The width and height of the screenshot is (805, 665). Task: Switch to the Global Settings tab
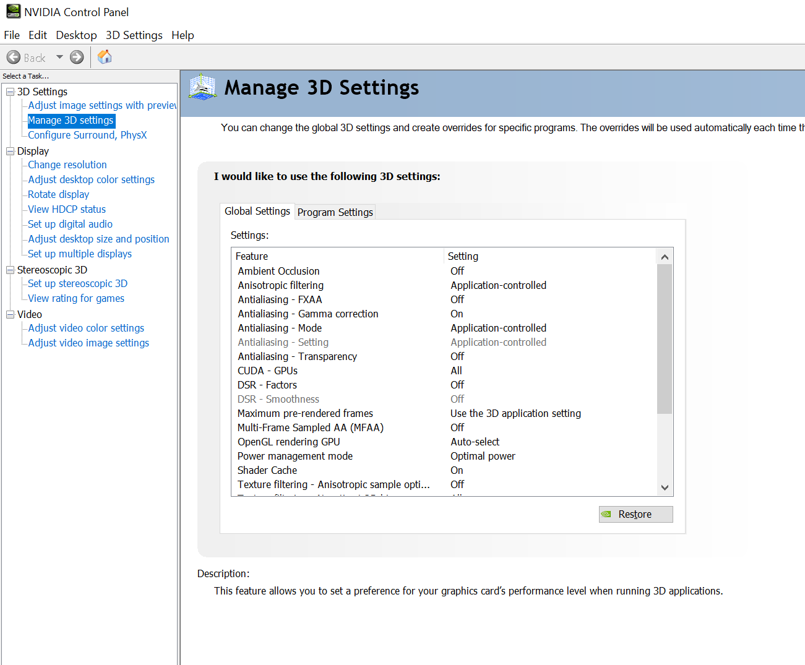(x=257, y=211)
